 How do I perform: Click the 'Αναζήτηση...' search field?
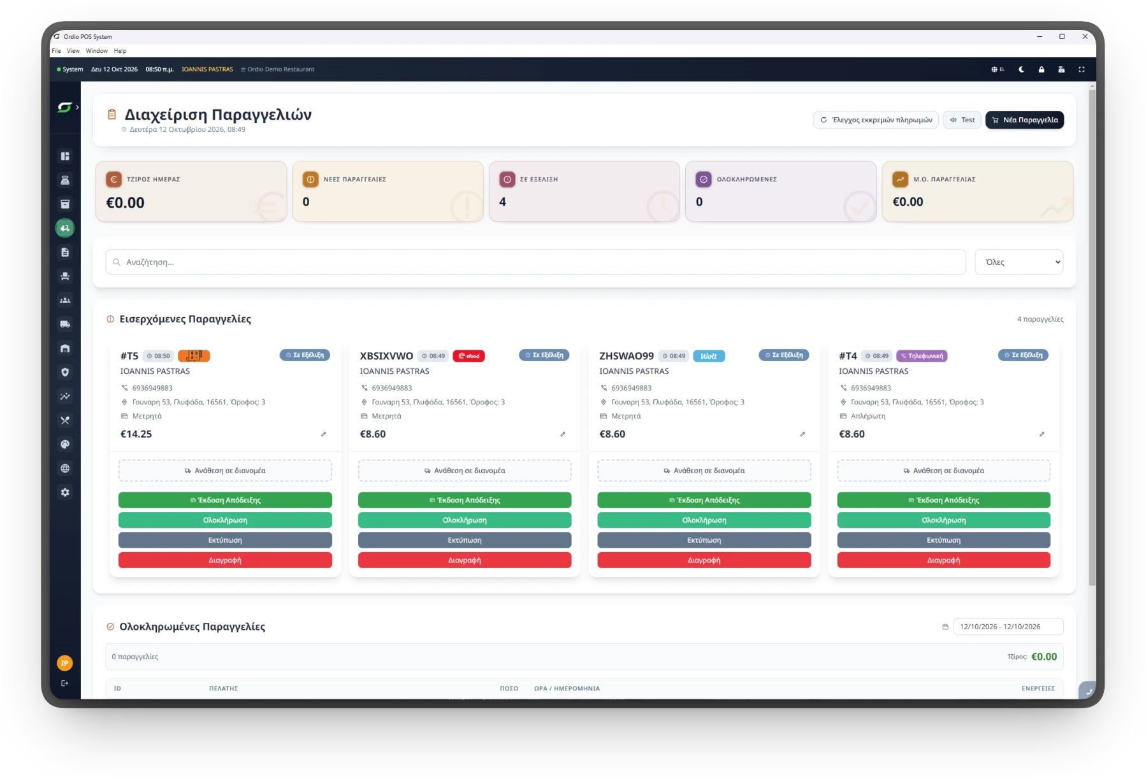point(535,262)
